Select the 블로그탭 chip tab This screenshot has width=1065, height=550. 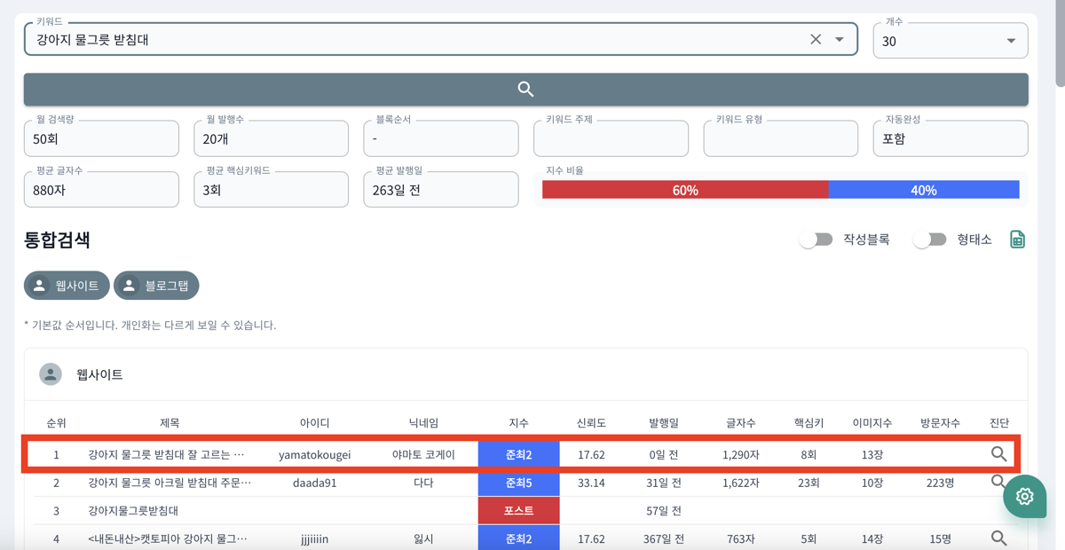[x=156, y=286]
